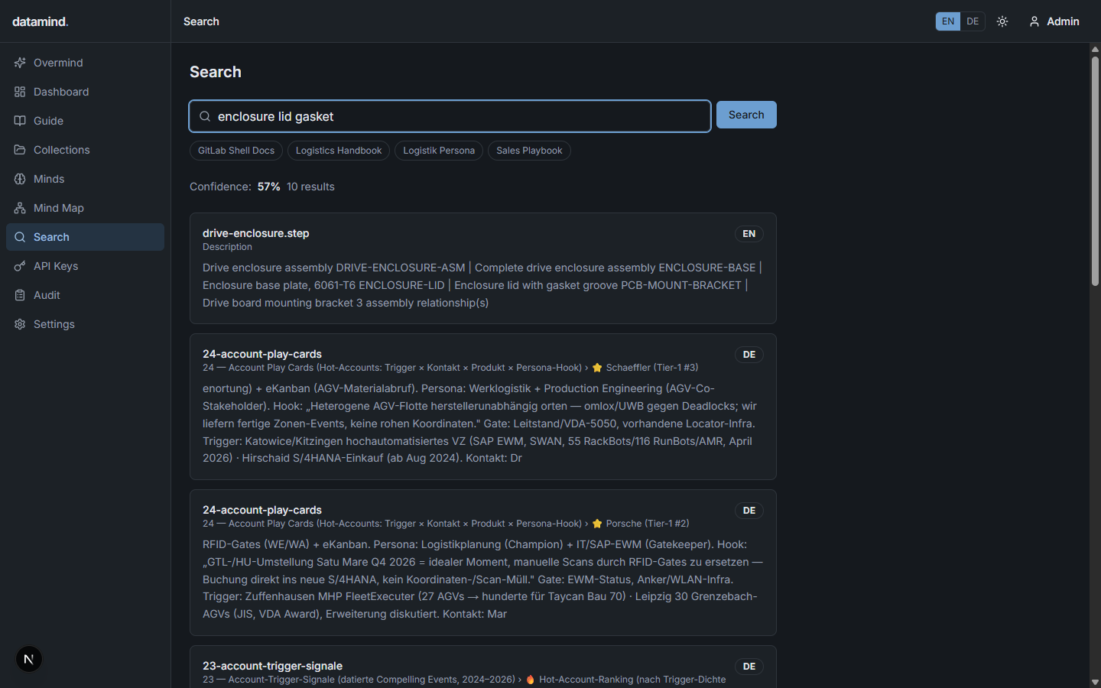Click the Audit clipboard icon
This screenshot has height=688, width=1101.
(x=20, y=295)
